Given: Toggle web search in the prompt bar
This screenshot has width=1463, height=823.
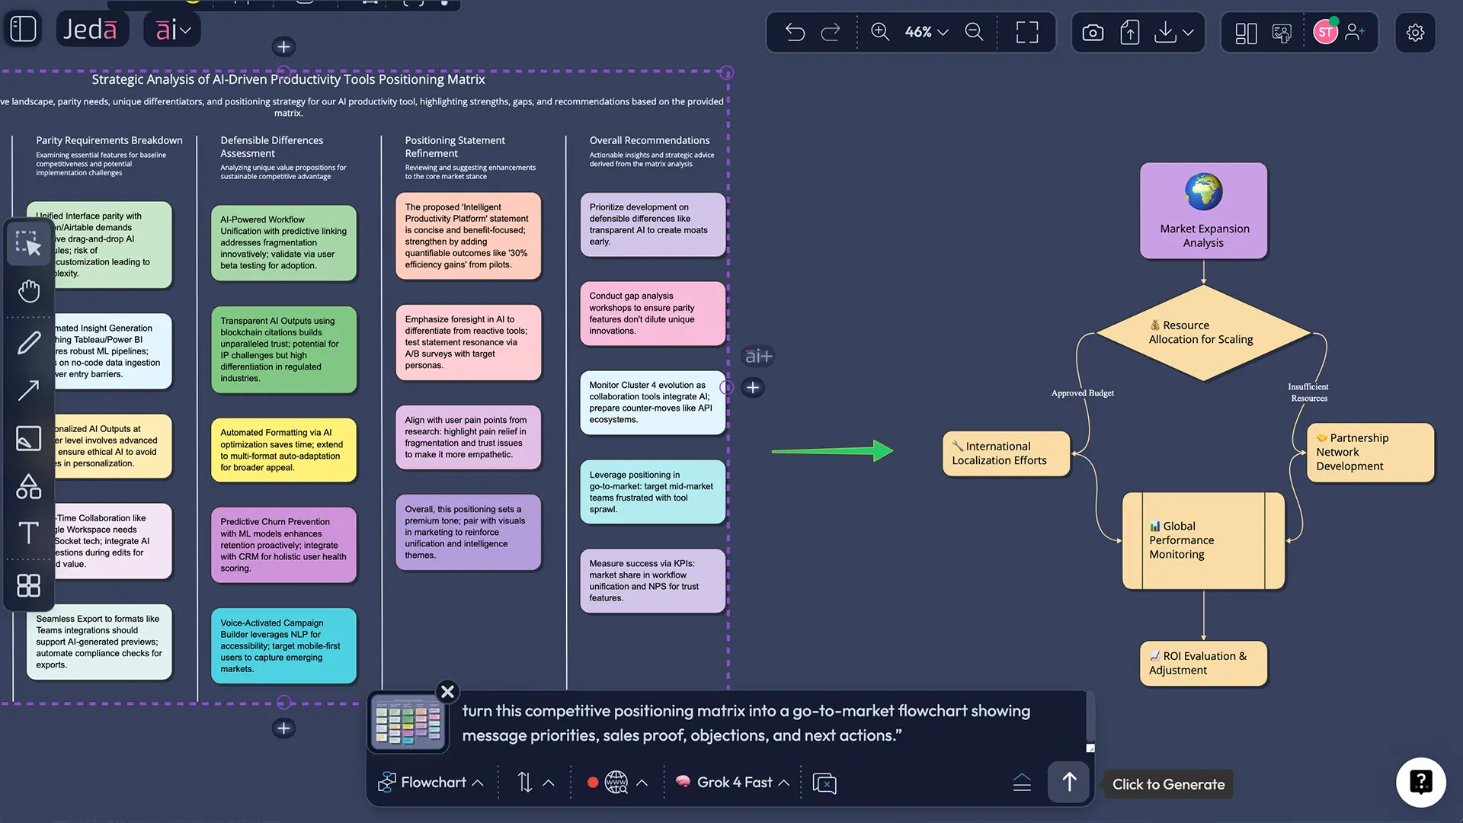Looking at the screenshot, I should 616,782.
